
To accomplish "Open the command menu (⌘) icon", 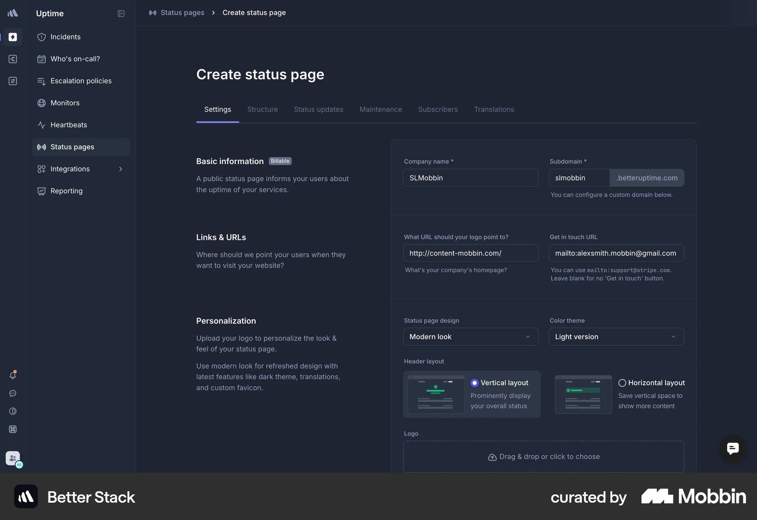I will (13, 429).
